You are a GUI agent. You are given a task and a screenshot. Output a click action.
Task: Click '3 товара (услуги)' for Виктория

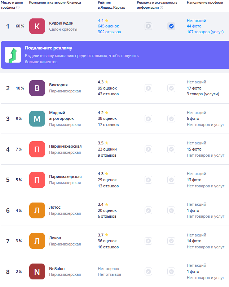(x=203, y=94)
